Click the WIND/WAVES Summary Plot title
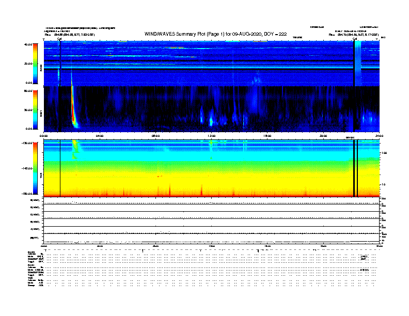 pyautogui.click(x=215, y=34)
